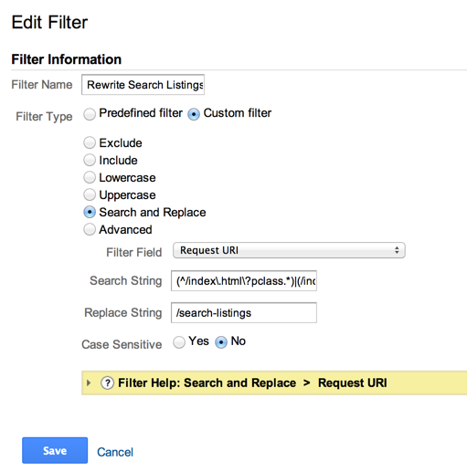
Task: Click the Filter Information heading
Action: click(67, 59)
